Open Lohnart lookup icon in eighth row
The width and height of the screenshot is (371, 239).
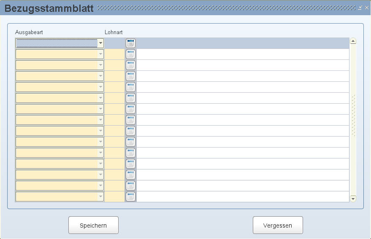click(x=130, y=120)
